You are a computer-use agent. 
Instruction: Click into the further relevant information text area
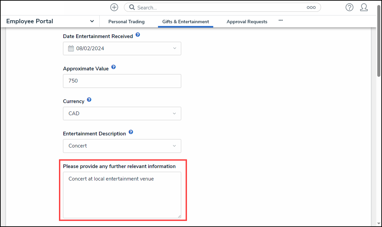point(122,195)
